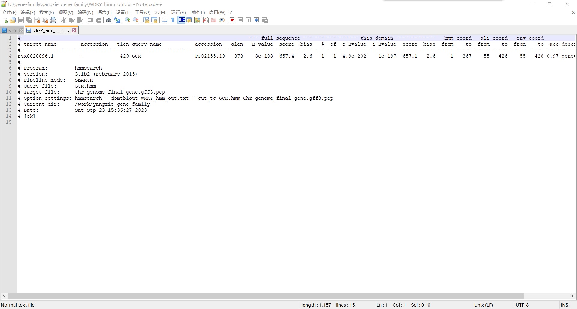The height and width of the screenshot is (309, 577).
Task: Click UTF-8 encoding in status bar
Action: [x=522, y=305]
